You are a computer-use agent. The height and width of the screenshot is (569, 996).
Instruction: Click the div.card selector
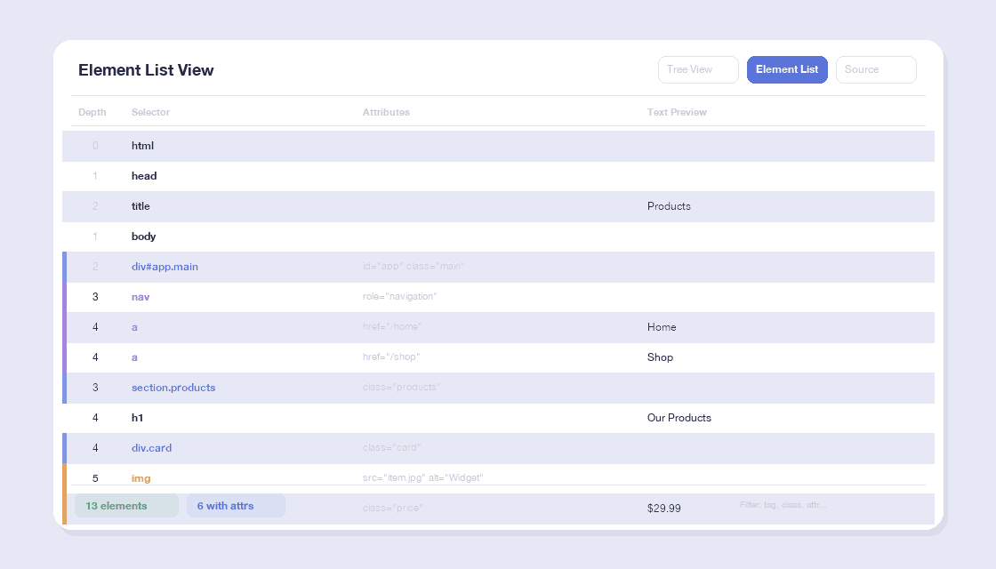[151, 448]
